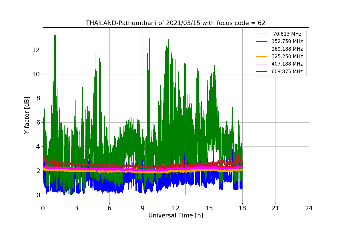
Task: Click the x-axis tick label 9
Action: pyautogui.click(x=143, y=208)
